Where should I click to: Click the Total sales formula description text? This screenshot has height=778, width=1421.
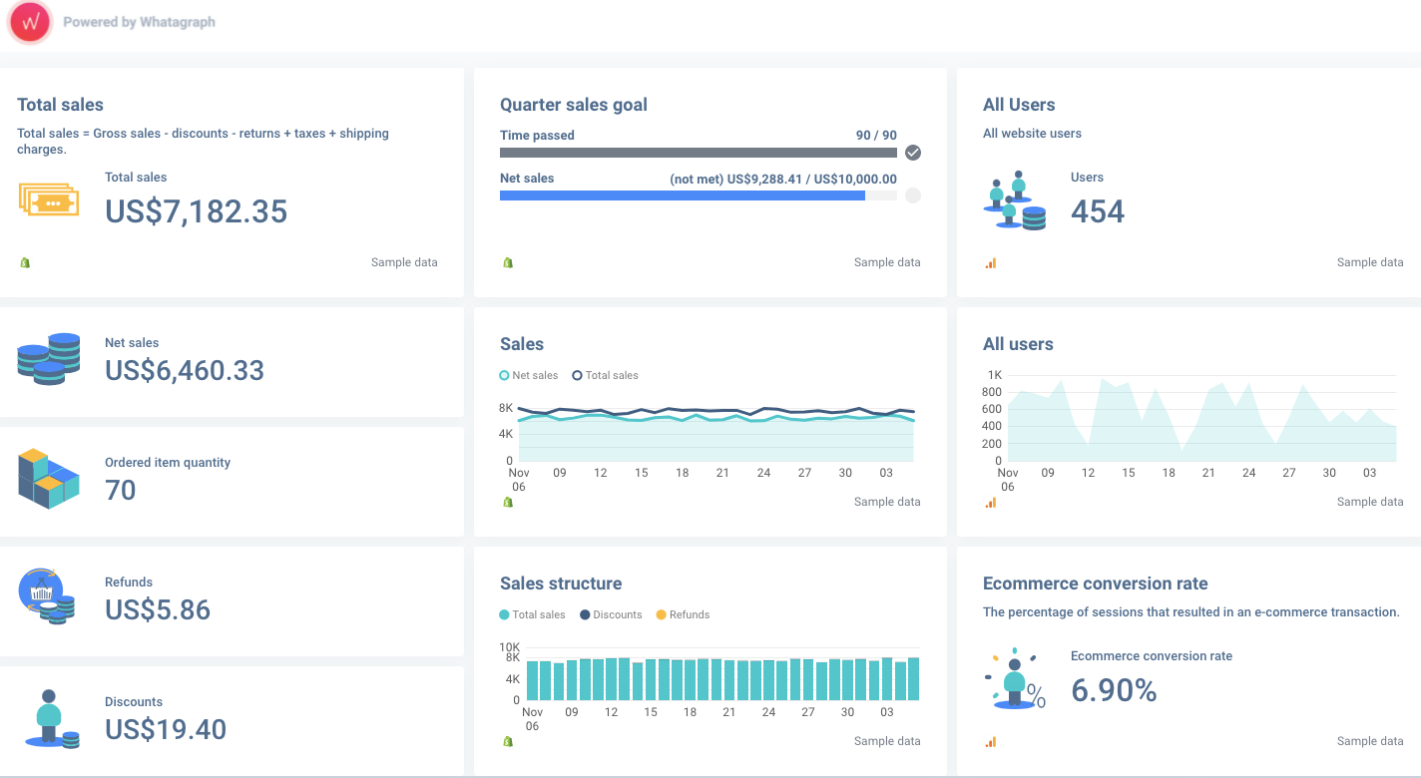(204, 141)
